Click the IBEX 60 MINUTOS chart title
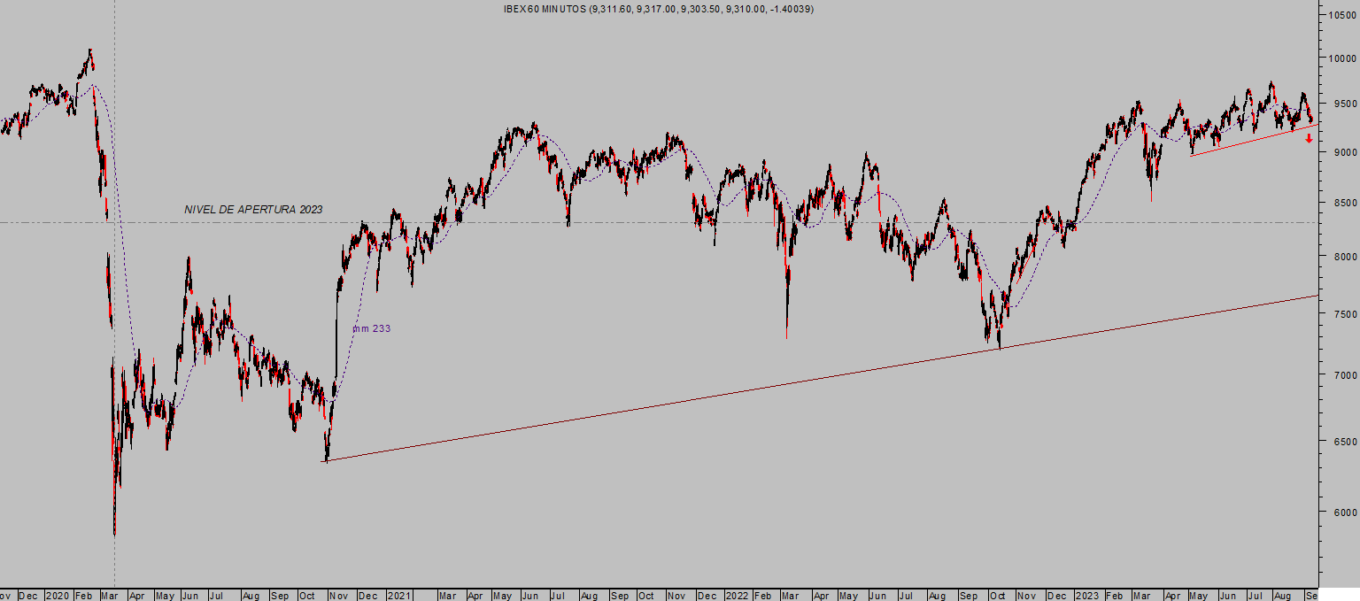The image size is (1360, 601). 658,9
